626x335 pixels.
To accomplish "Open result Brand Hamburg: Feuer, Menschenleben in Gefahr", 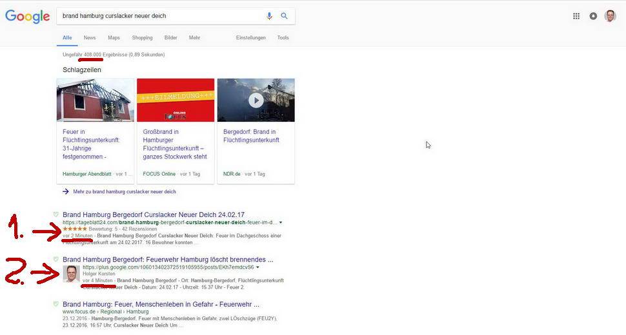I will pos(161,304).
